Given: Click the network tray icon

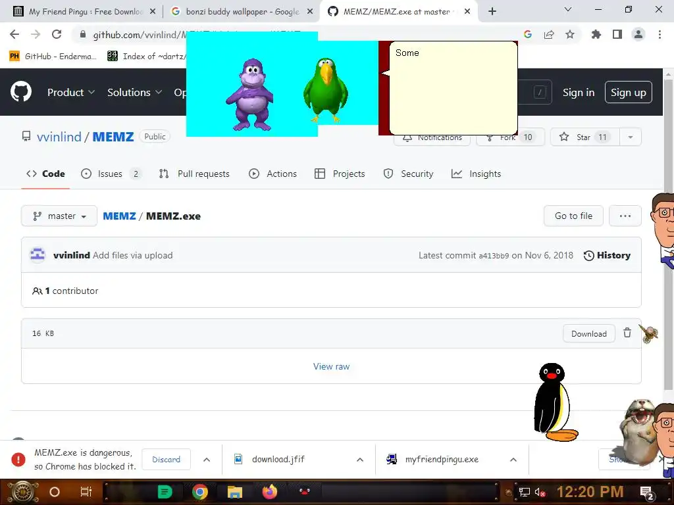Looking at the screenshot, I should pyautogui.click(x=524, y=493).
